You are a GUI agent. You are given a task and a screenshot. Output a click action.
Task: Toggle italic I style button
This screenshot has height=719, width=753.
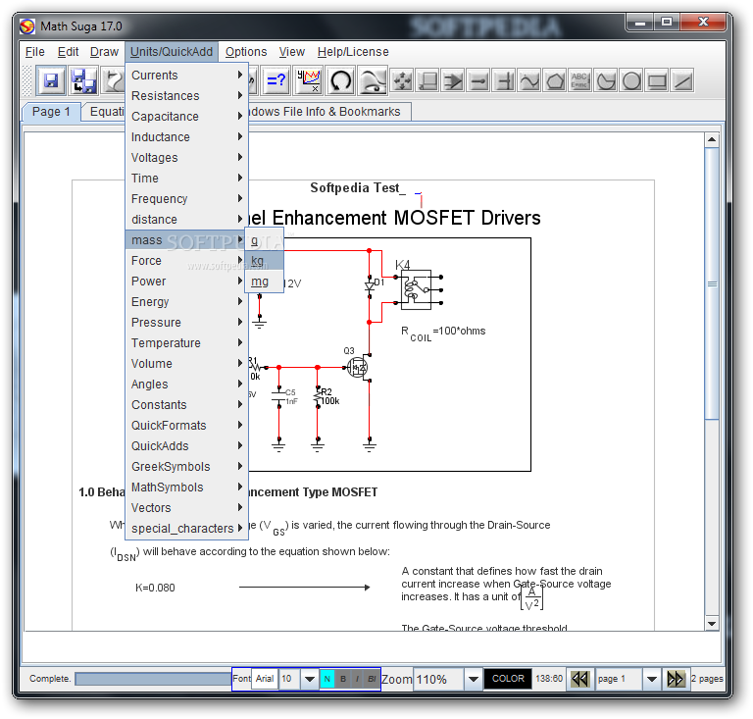point(357,679)
